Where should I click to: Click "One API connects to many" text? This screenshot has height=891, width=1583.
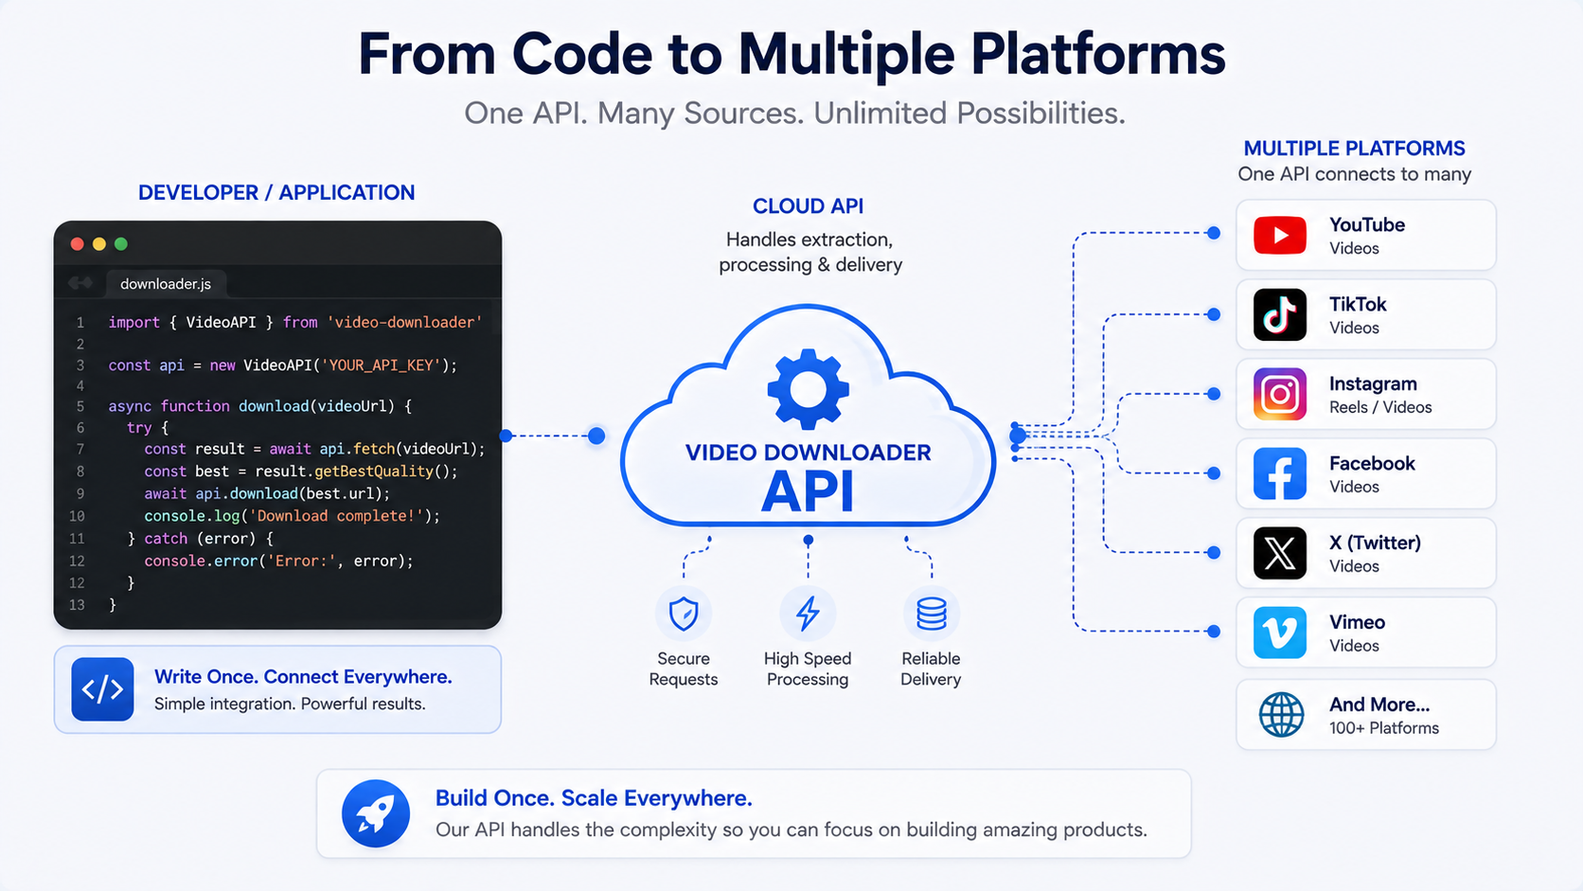click(1354, 174)
